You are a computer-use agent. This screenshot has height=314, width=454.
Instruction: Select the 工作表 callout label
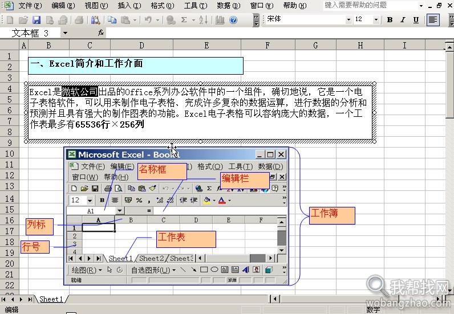point(186,239)
